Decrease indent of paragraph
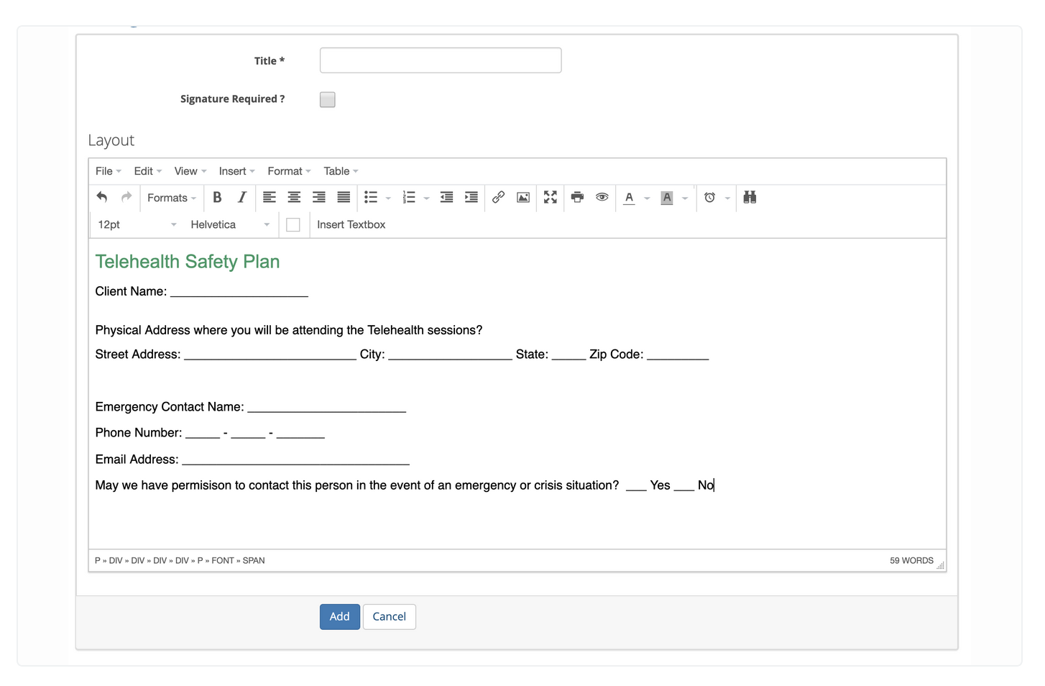The height and width of the screenshot is (686, 1045). (x=446, y=197)
